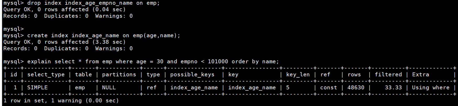Click the '1 row in set' summary line
The width and height of the screenshot is (458, 106).
pos(61,101)
